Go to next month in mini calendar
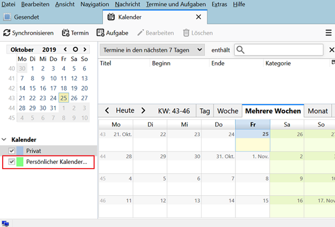The width and height of the screenshot is (335, 227). [84, 49]
